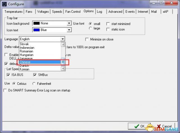This screenshot has width=180, height=133.
Task: Select the Speeds tab
Action: click(57, 12)
